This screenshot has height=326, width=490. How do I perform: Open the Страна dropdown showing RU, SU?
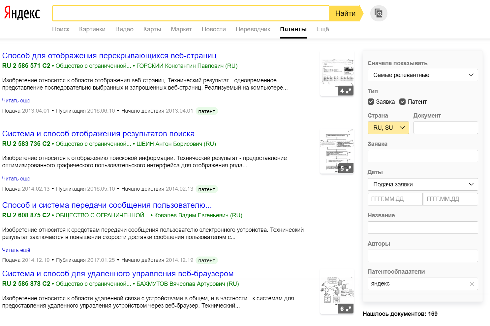coord(388,128)
